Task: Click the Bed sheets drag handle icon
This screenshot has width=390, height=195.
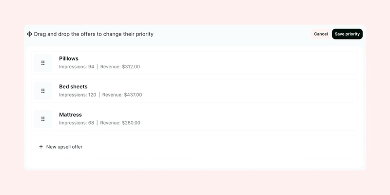Action: tap(43, 91)
